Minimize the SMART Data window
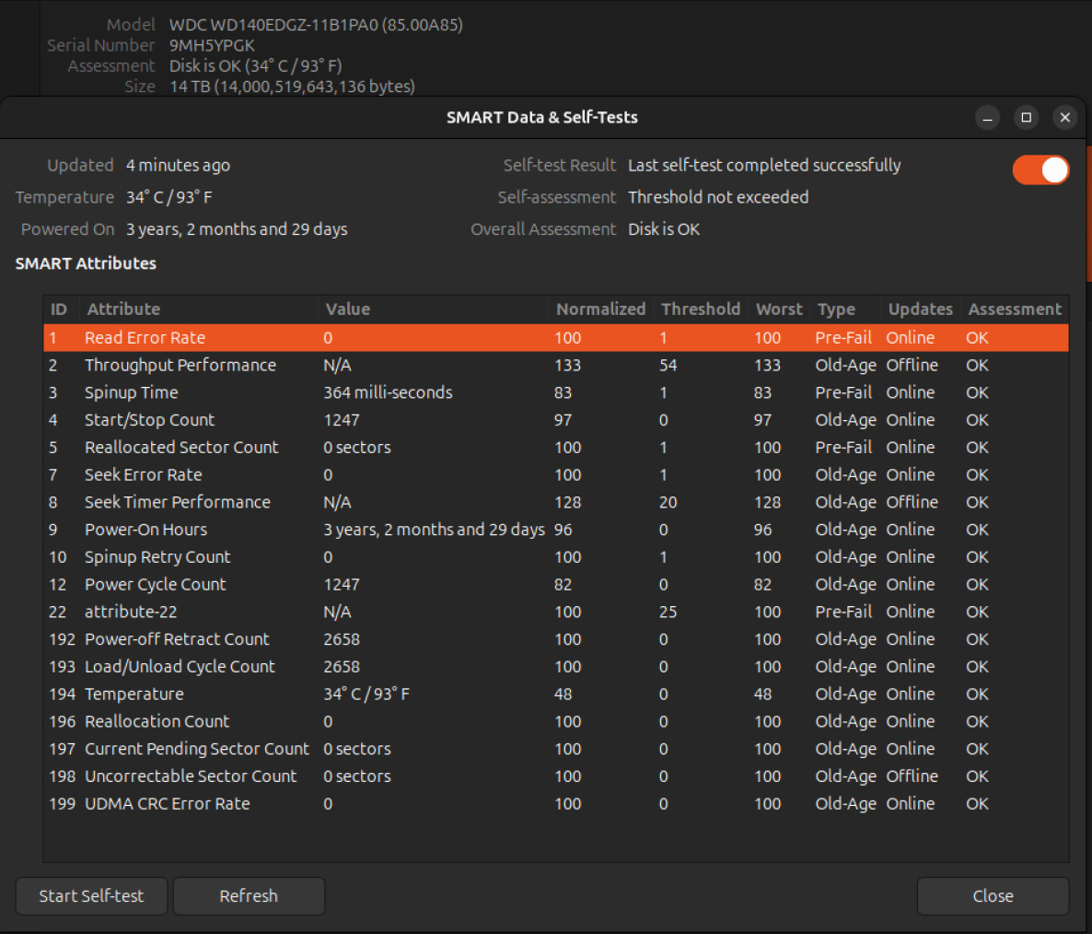Image resolution: width=1092 pixels, height=934 pixels. click(x=987, y=118)
